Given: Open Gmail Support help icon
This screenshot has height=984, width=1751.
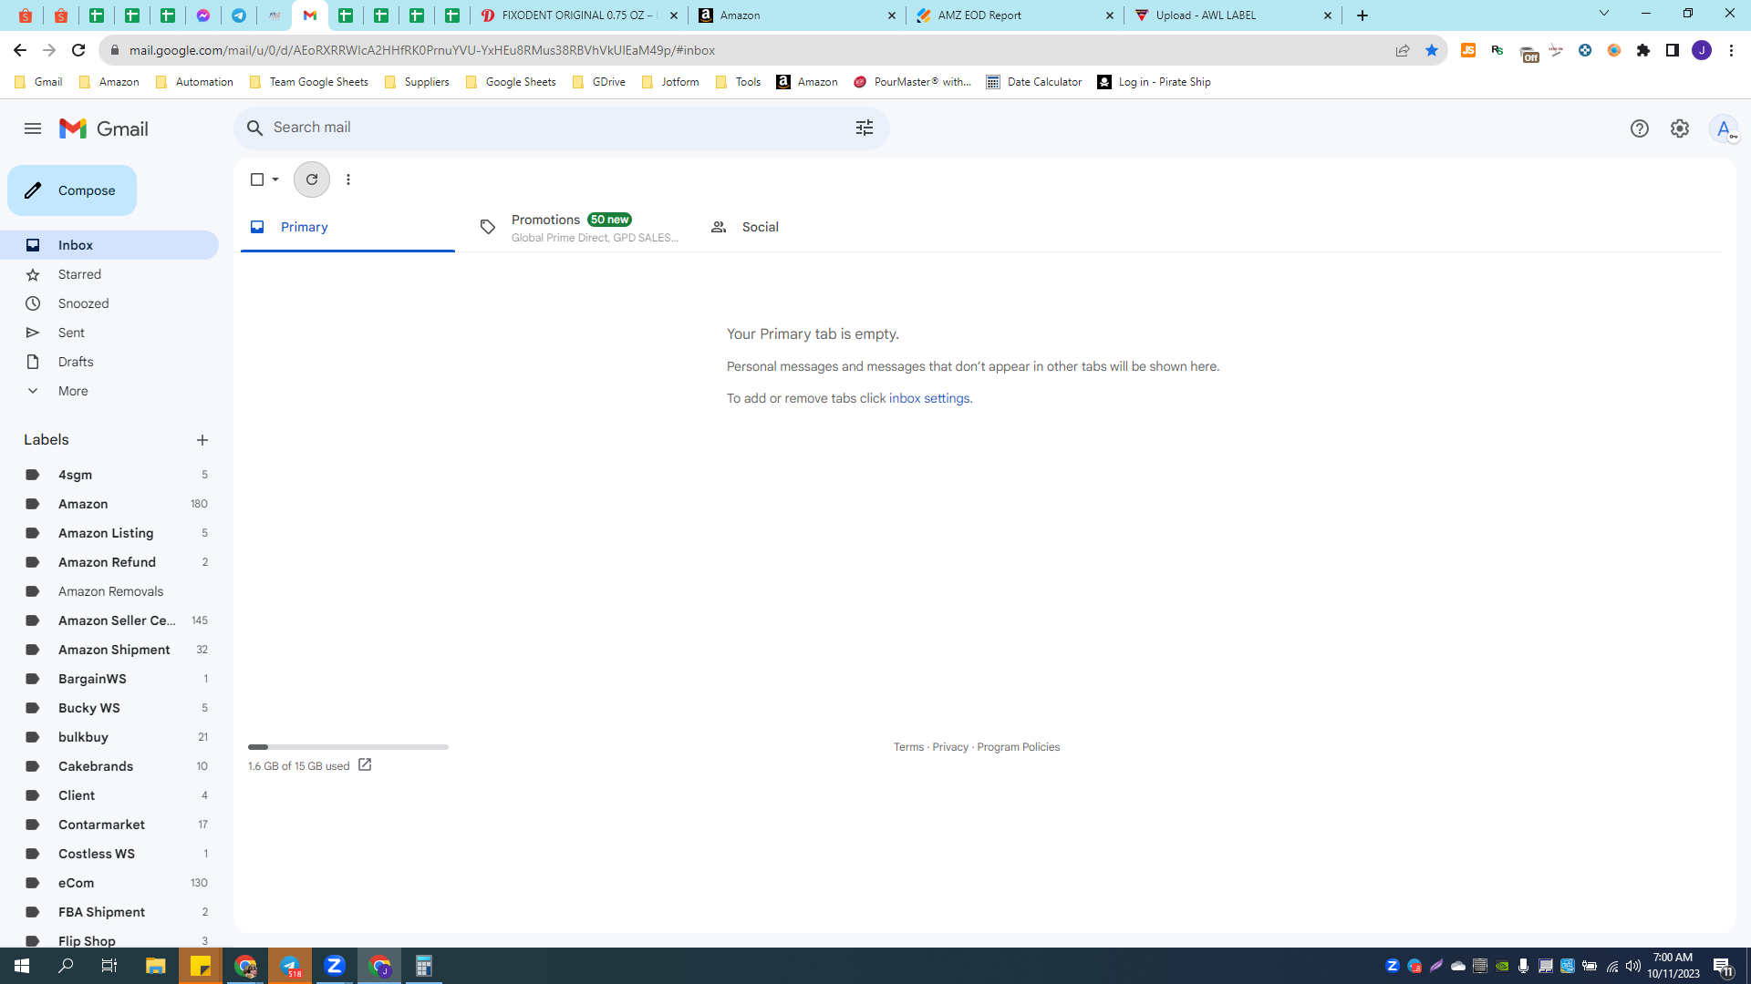Looking at the screenshot, I should pyautogui.click(x=1640, y=128).
